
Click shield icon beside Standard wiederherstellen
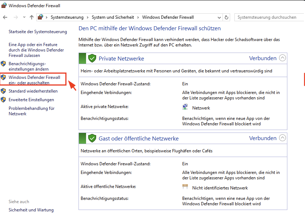3,91
